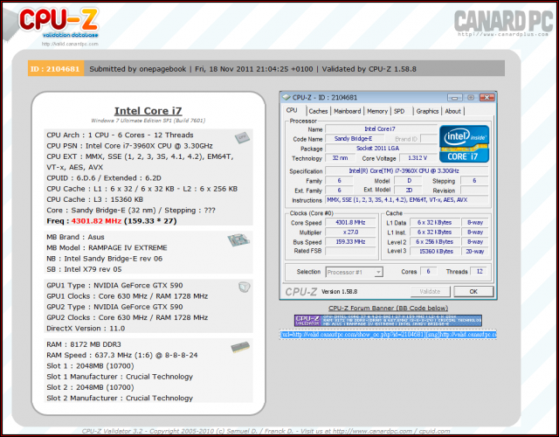The image size is (559, 437).
Task: Open the Mainboard tab
Action: (x=347, y=111)
